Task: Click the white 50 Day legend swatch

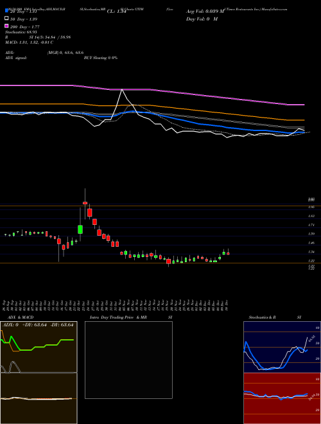Action: (x=6, y=19)
